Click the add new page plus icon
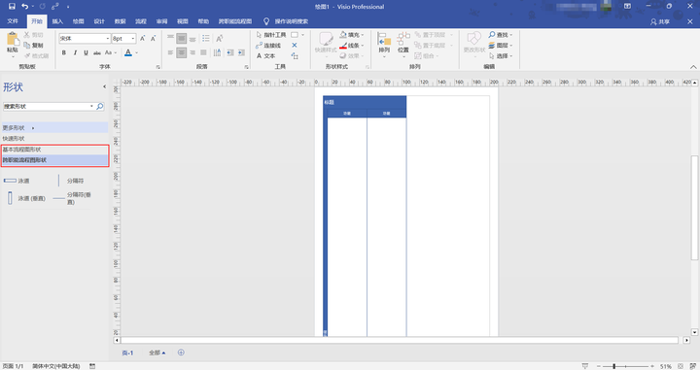700x370 pixels. [x=181, y=353]
